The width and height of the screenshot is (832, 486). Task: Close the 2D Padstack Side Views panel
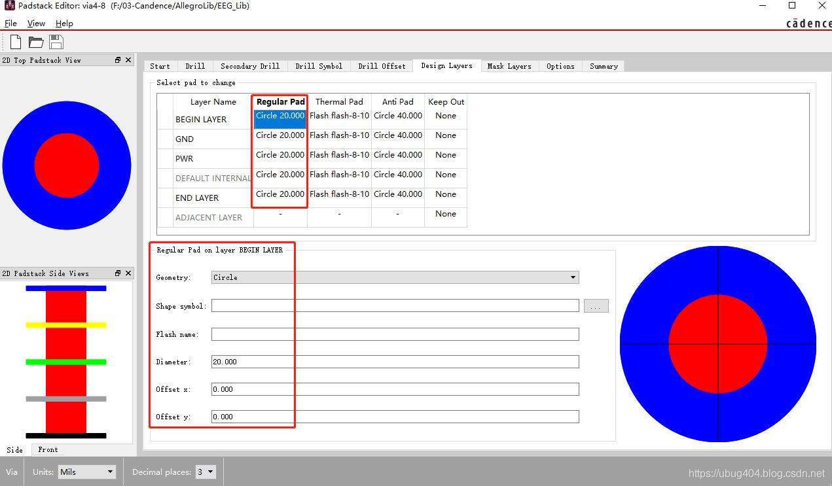click(128, 273)
